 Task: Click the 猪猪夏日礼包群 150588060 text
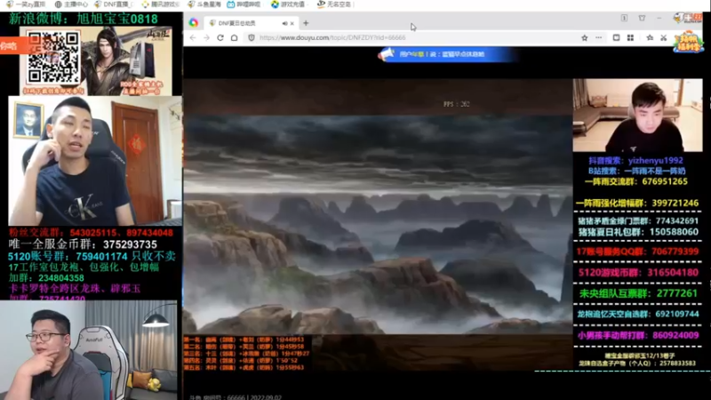point(638,232)
